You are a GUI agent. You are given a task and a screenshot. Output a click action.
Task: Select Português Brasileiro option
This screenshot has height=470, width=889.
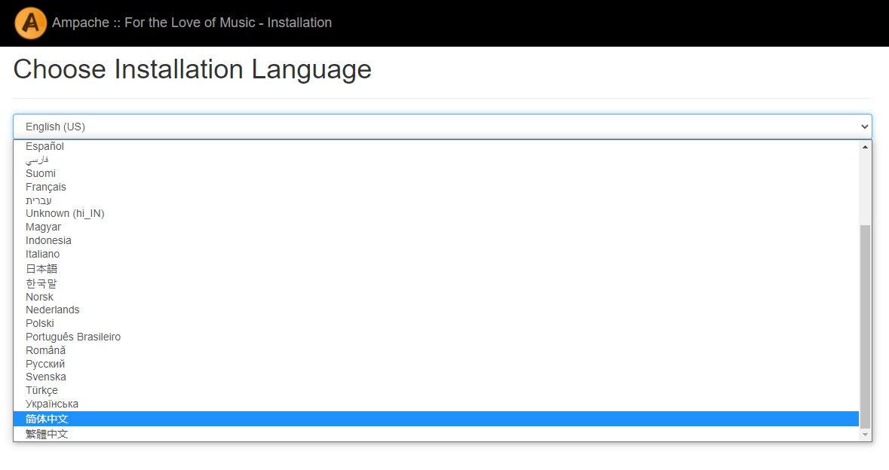coord(436,337)
